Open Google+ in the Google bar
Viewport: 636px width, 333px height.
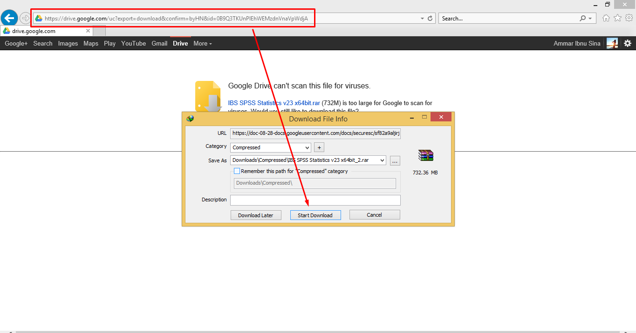pyautogui.click(x=16, y=43)
